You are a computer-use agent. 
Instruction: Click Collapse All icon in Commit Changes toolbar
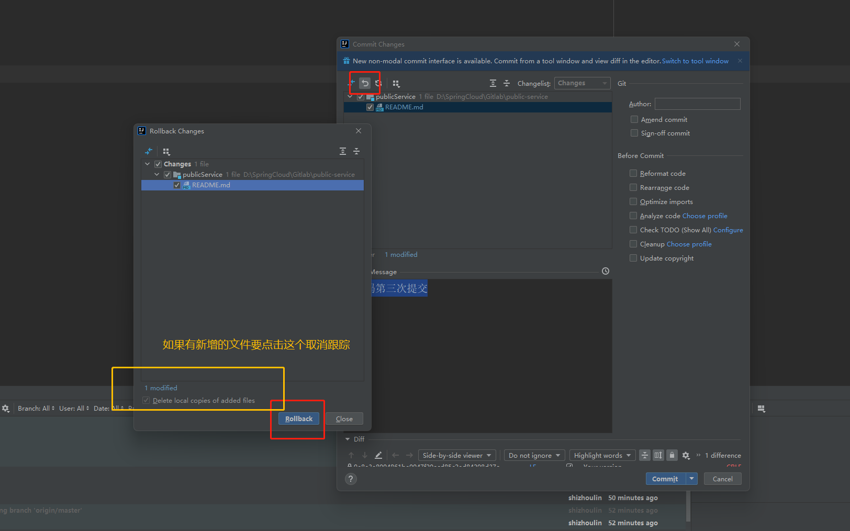point(507,83)
